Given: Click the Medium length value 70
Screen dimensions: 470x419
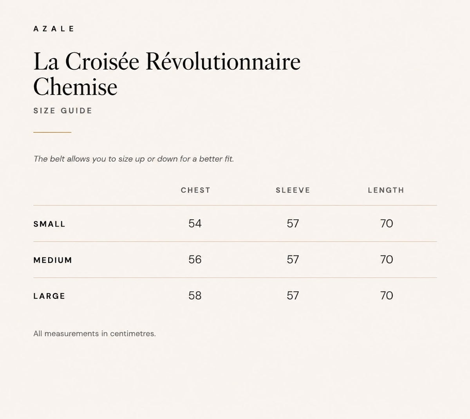Looking at the screenshot, I should coord(387,260).
